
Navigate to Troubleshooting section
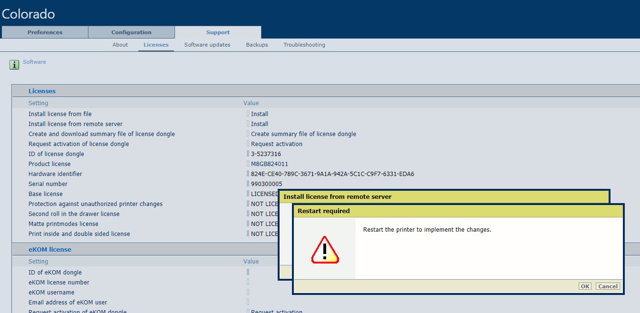tap(304, 45)
